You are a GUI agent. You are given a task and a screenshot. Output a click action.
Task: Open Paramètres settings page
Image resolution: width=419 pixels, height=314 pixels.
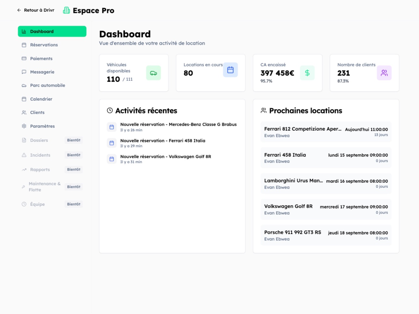click(x=52, y=126)
